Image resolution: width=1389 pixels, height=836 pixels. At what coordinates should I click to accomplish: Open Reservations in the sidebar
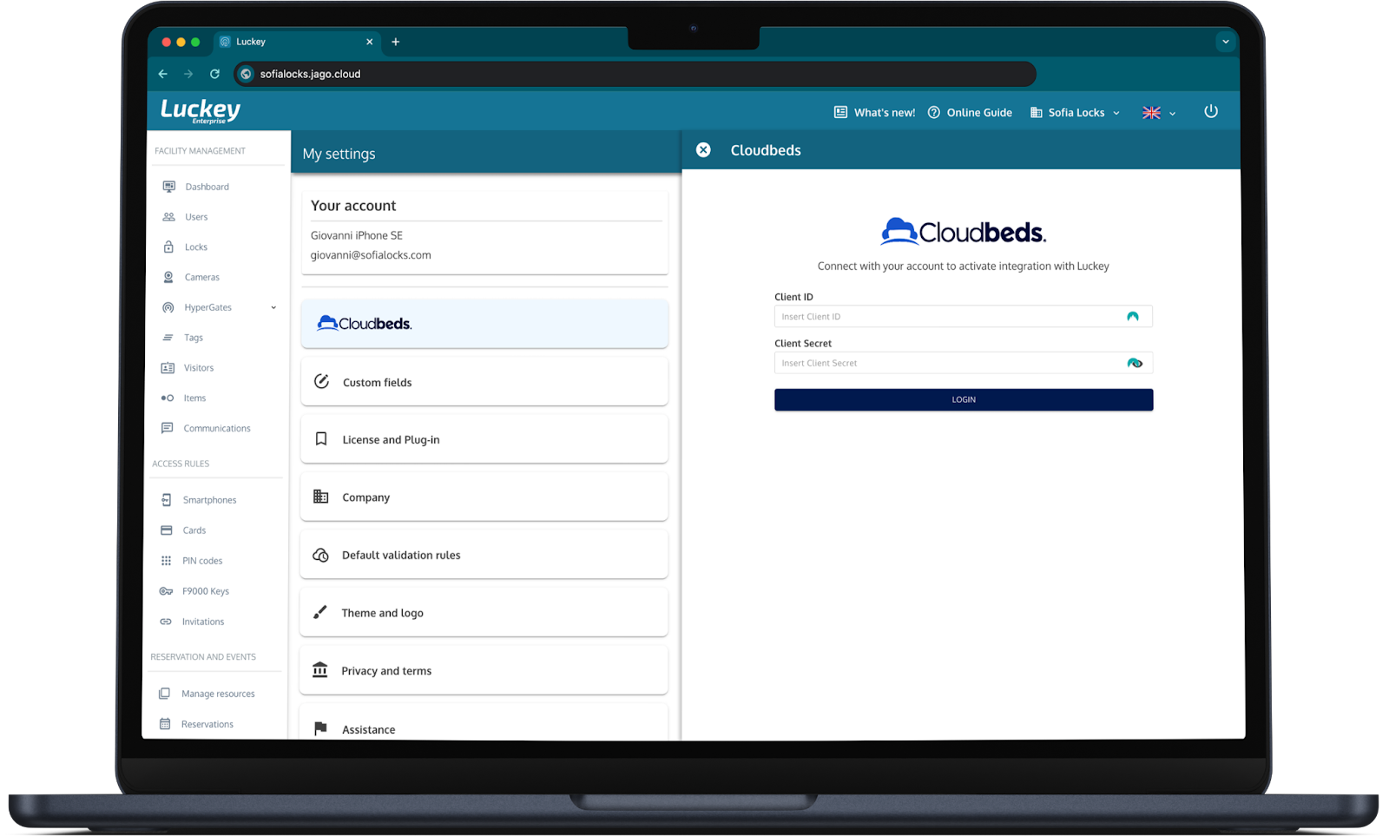coord(207,724)
